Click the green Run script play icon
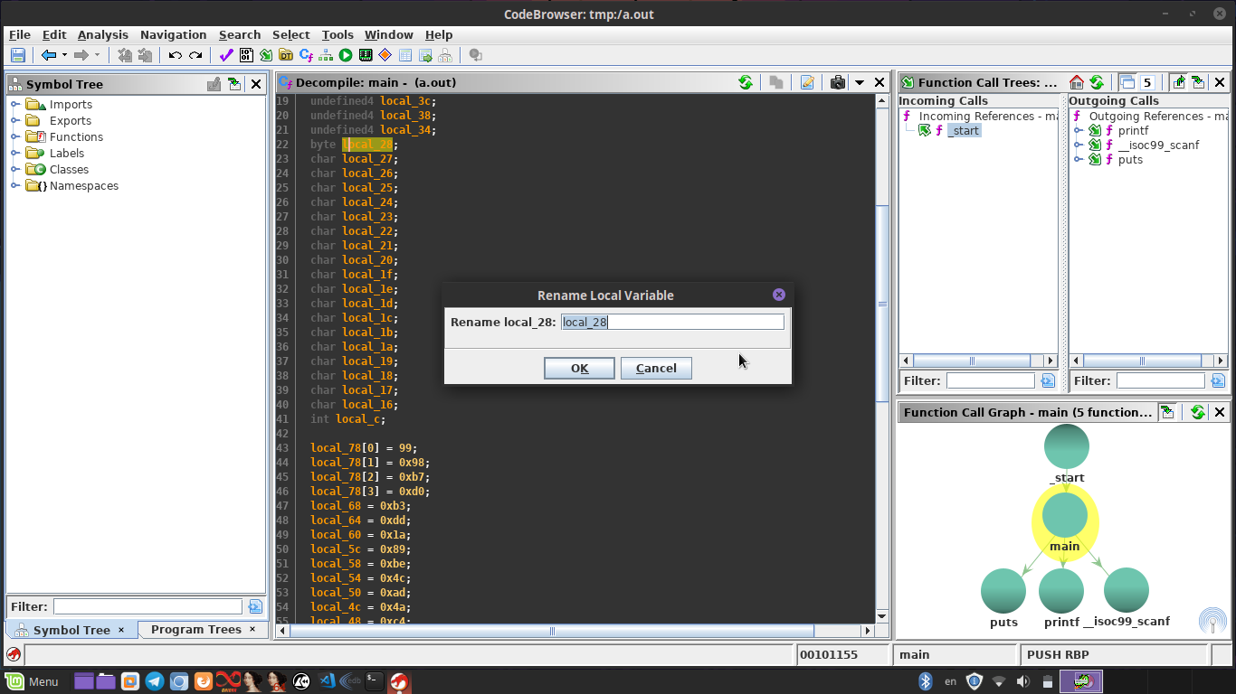This screenshot has height=694, width=1236. pos(346,55)
